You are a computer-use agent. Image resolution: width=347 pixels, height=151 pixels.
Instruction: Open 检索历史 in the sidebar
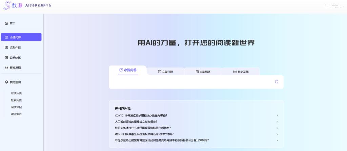coord(16,100)
